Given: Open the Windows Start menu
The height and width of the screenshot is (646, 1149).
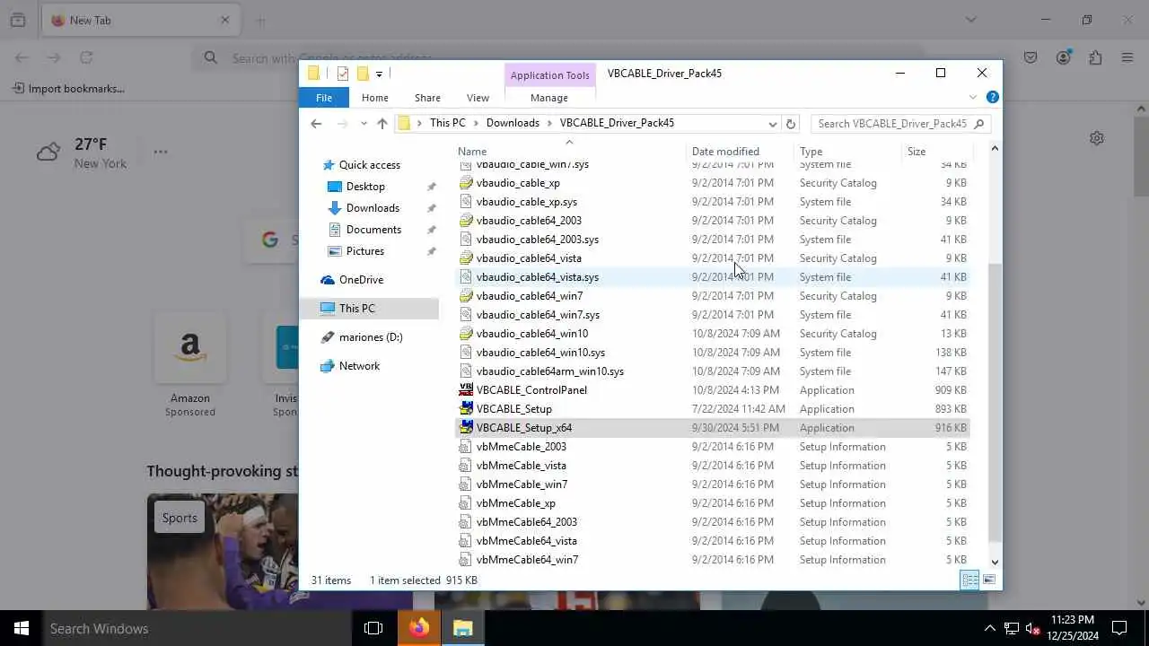Looking at the screenshot, I should (x=22, y=628).
